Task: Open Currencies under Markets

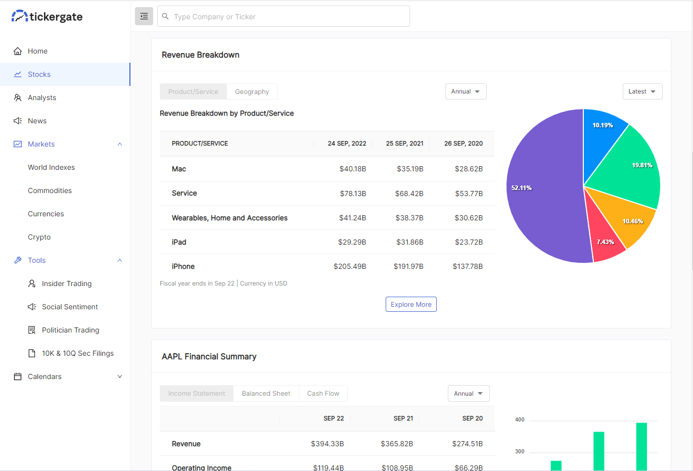Action: click(46, 214)
